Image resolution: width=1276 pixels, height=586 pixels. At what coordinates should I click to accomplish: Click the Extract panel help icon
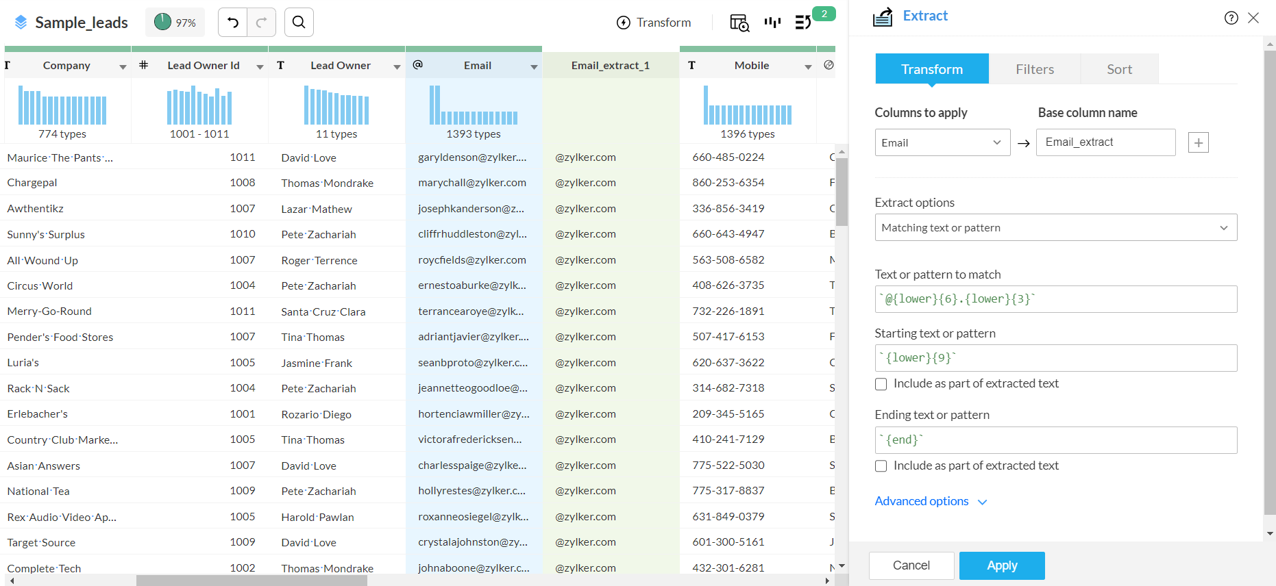click(x=1231, y=18)
